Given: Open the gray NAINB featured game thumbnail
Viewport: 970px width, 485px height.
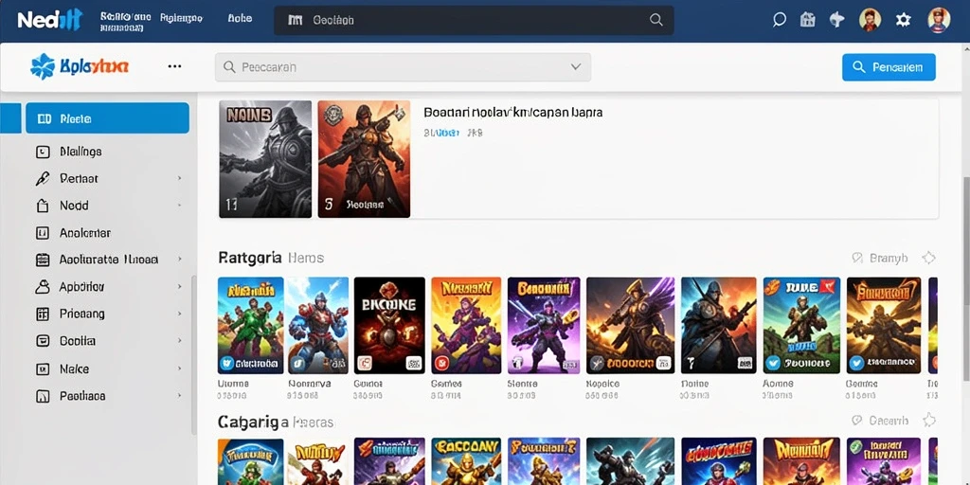Looking at the screenshot, I should click(x=265, y=159).
